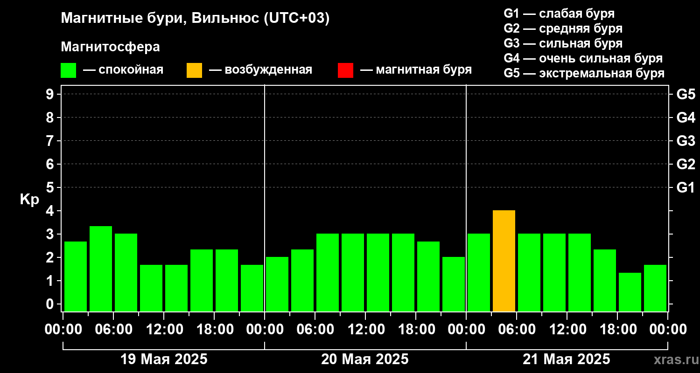Click the first bar on 19 May, 00:00–03:00
700x373 pixels.
pos(76,276)
